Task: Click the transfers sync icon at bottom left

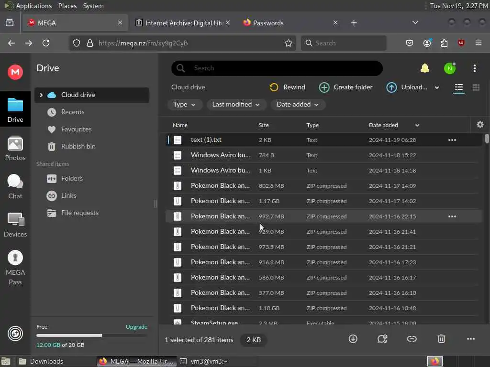Action: [15, 334]
